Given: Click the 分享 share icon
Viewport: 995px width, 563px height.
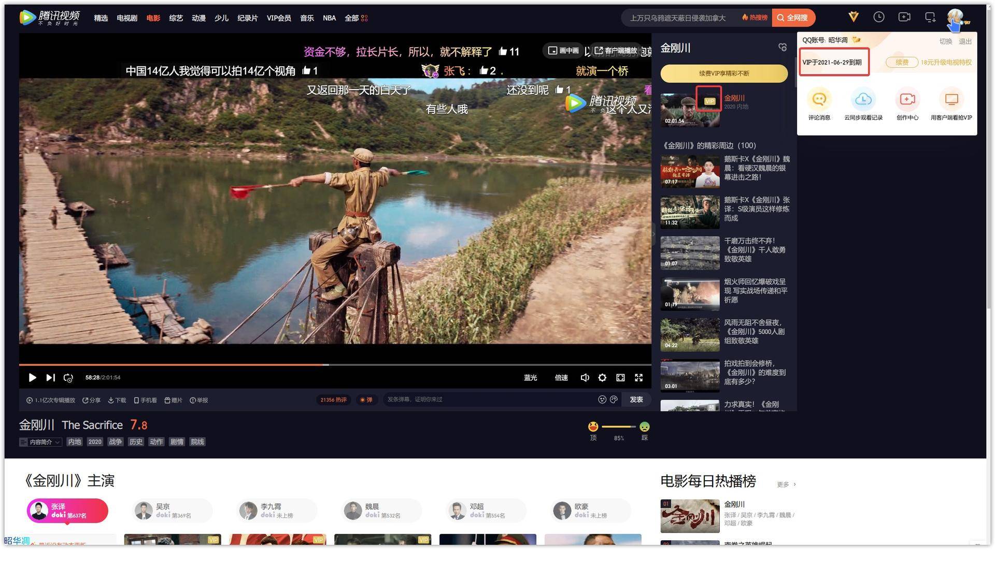Looking at the screenshot, I should coord(93,400).
